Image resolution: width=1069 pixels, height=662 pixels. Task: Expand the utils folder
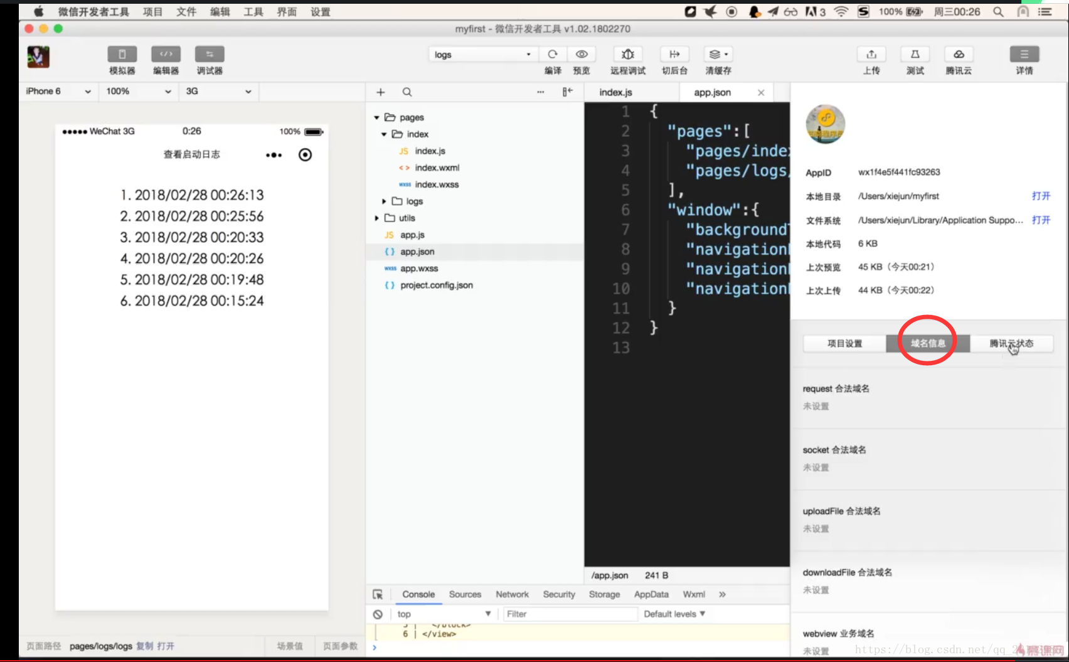(376, 218)
